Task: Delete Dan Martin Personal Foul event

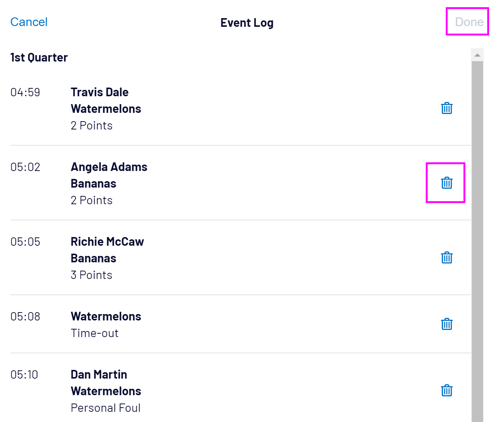Action: click(447, 391)
